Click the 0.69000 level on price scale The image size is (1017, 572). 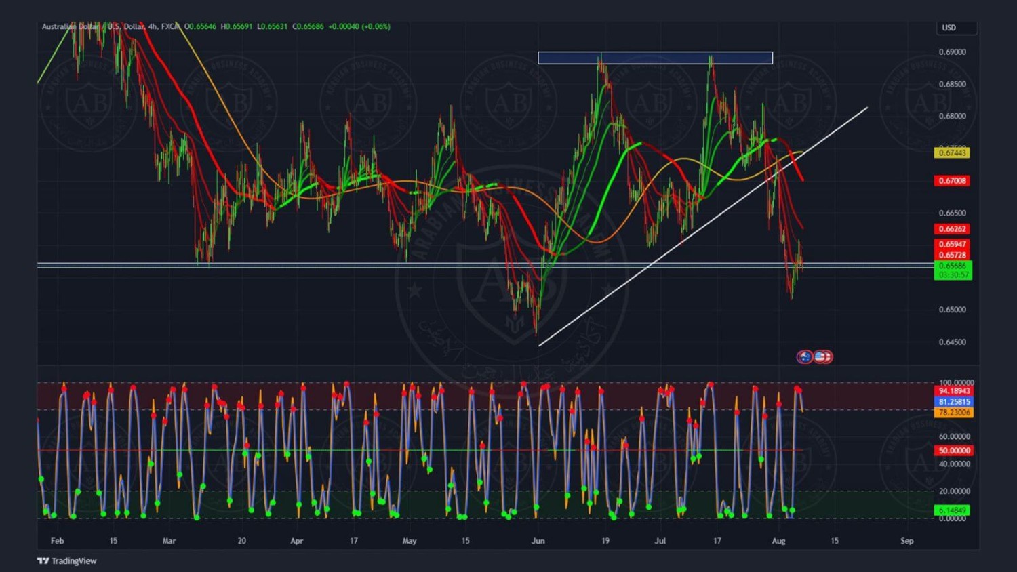click(x=952, y=52)
